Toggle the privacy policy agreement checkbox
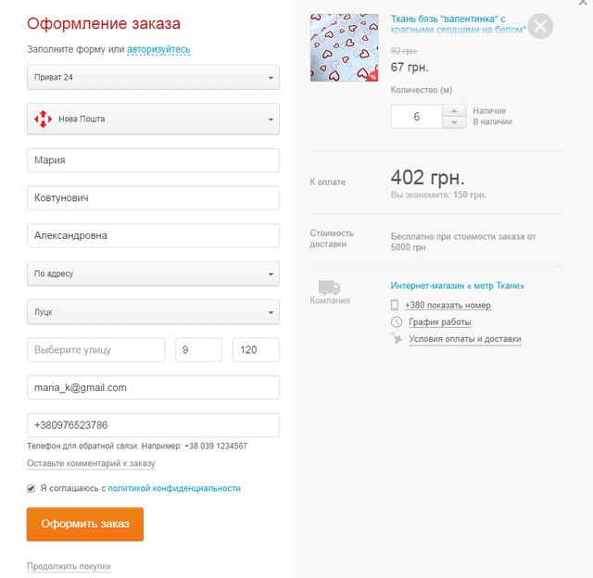Viewport: 593px width, 578px height. pyautogui.click(x=31, y=488)
